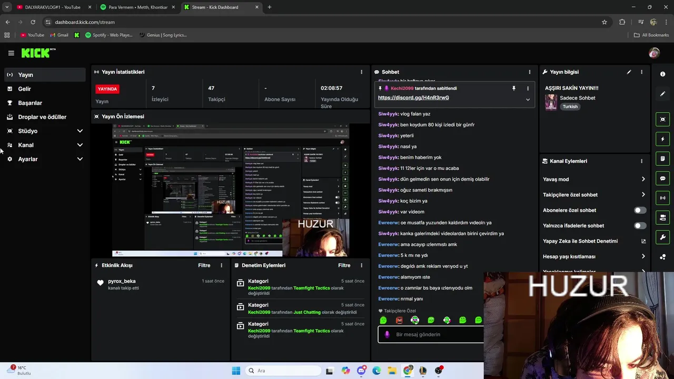
Task: Open the Gmail bookmark
Action: pyautogui.click(x=59, y=35)
